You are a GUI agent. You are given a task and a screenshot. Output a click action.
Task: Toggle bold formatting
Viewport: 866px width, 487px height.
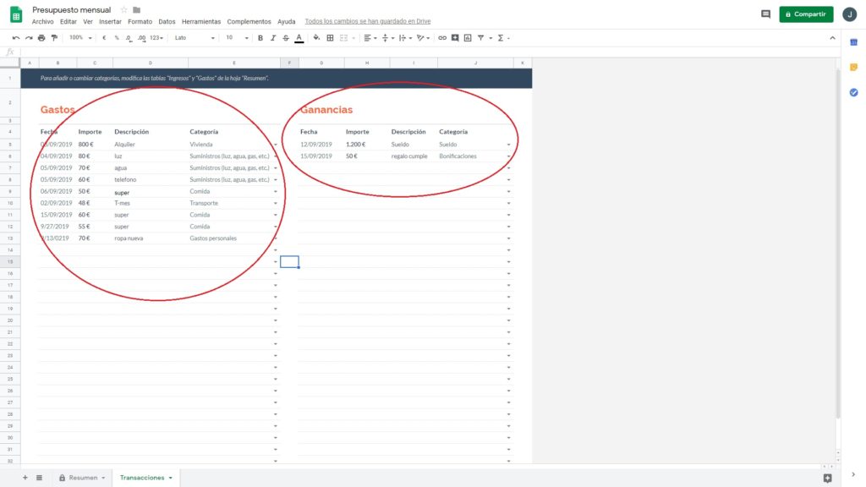[260, 38]
